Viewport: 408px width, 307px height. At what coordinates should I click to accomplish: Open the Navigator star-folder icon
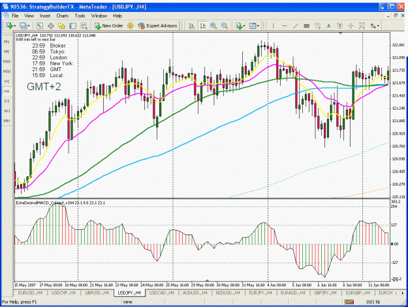(x=61, y=25)
